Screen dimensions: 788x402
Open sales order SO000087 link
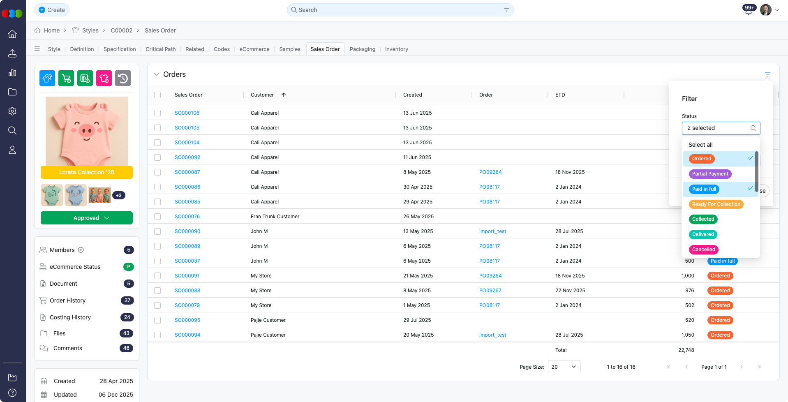click(x=187, y=172)
